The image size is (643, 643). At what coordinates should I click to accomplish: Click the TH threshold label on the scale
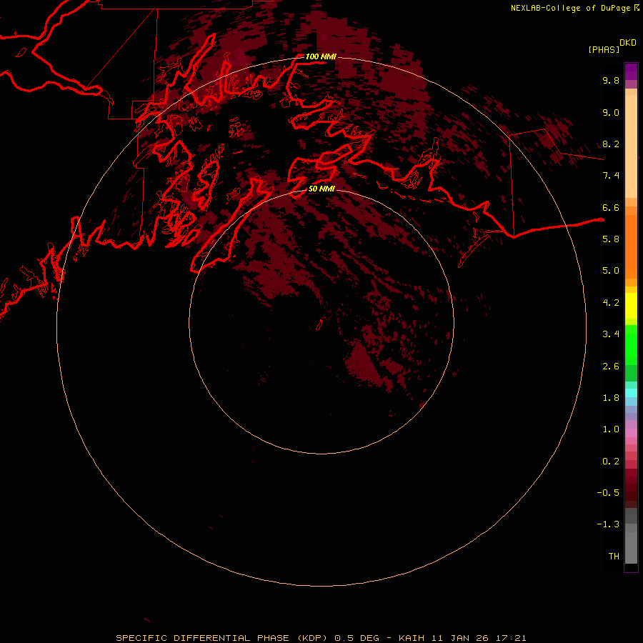tap(614, 557)
